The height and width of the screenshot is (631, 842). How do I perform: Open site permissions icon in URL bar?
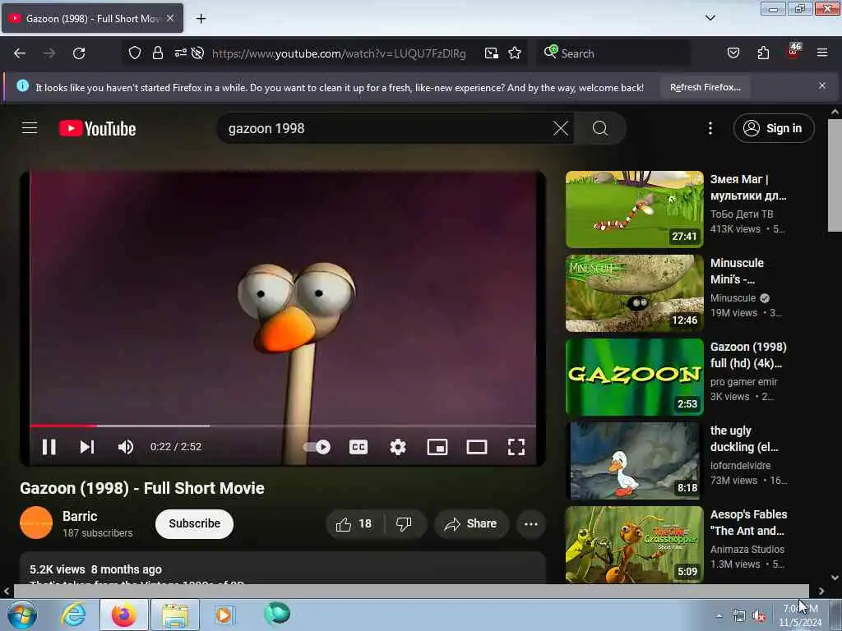(180, 53)
